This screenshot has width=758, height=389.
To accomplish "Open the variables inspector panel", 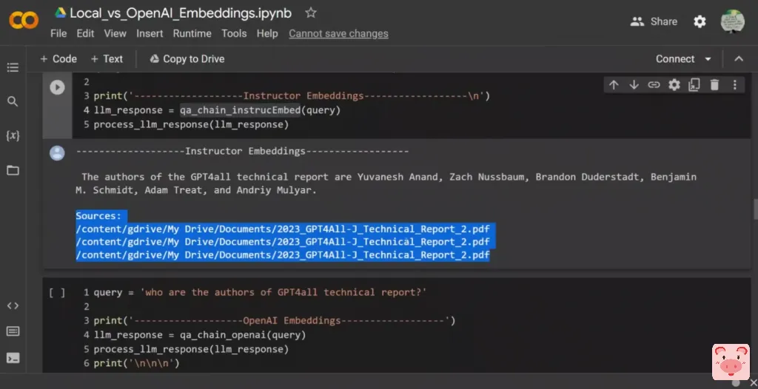I will point(13,136).
